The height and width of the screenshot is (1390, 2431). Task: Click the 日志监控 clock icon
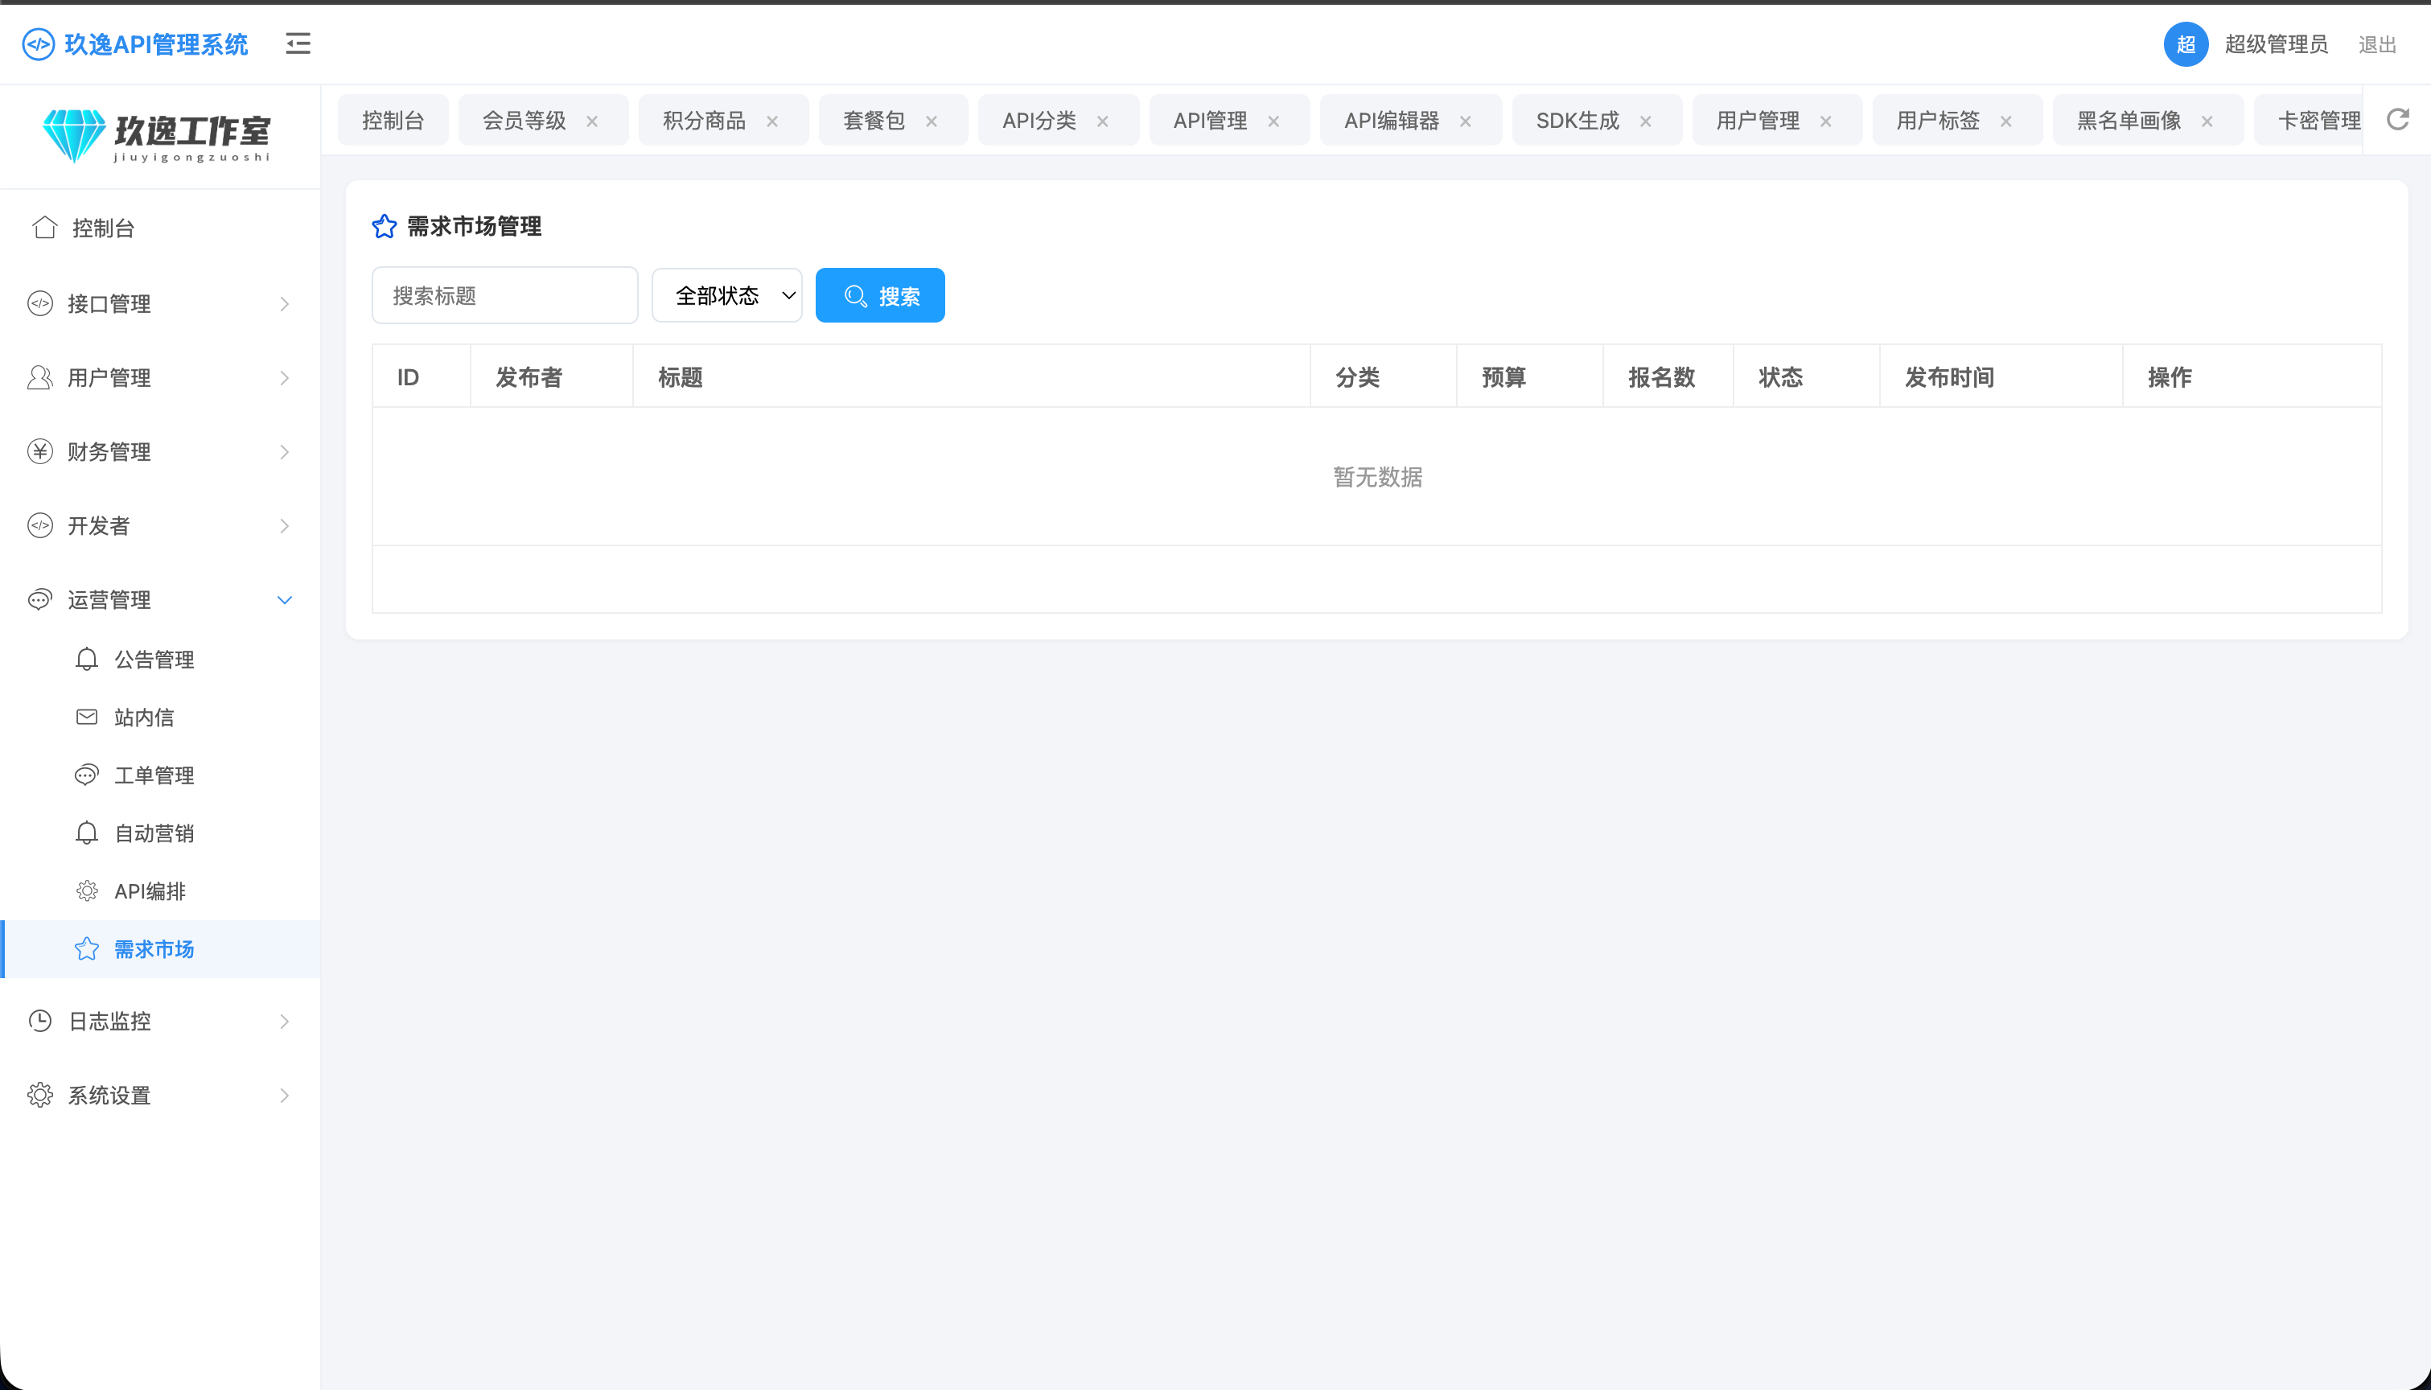pos(40,1021)
